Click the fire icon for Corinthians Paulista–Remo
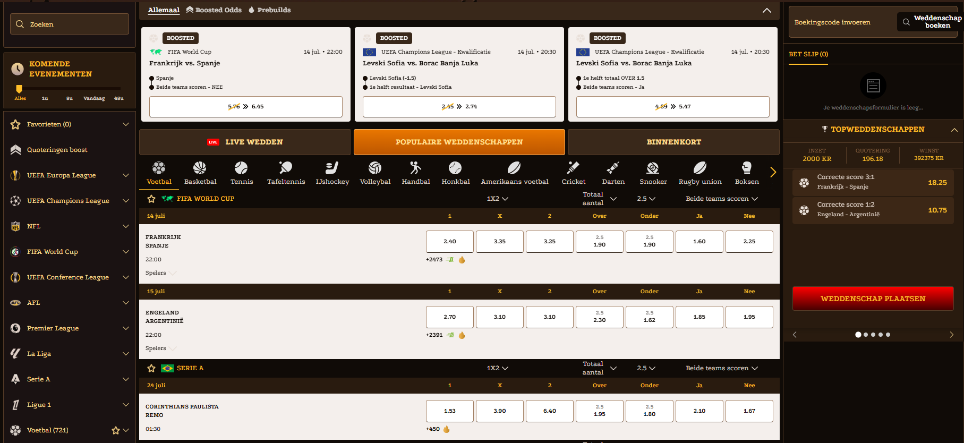 [447, 429]
